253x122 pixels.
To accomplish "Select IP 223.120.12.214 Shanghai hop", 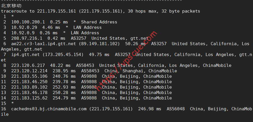I will [x=29, y=71].
